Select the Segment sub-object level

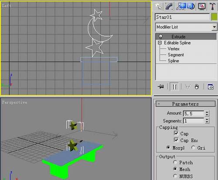176,55
